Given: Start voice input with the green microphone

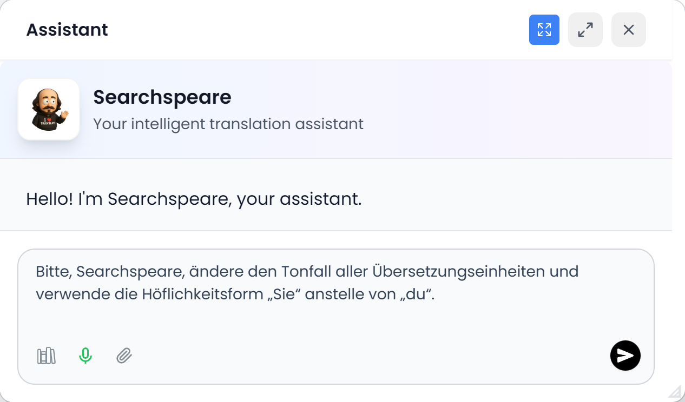Looking at the screenshot, I should pyautogui.click(x=85, y=356).
